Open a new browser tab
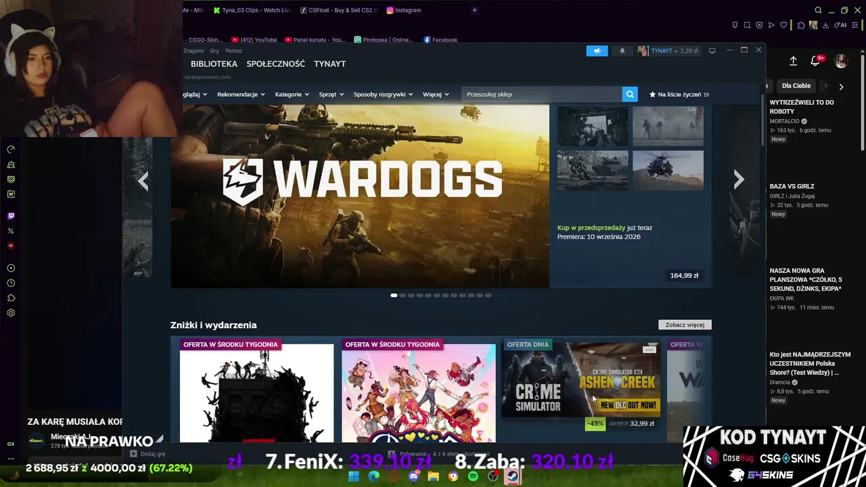This screenshot has height=487, width=866. pyautogui.click(x=474, y=10)
